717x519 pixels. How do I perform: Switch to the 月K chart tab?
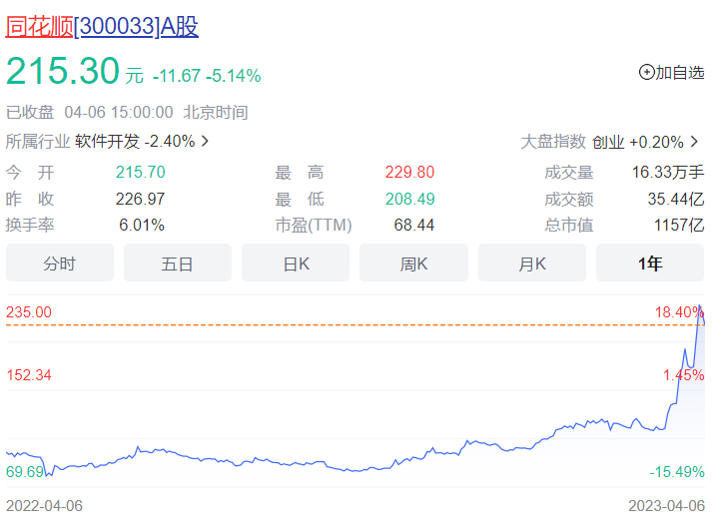[x=532, y=263]
